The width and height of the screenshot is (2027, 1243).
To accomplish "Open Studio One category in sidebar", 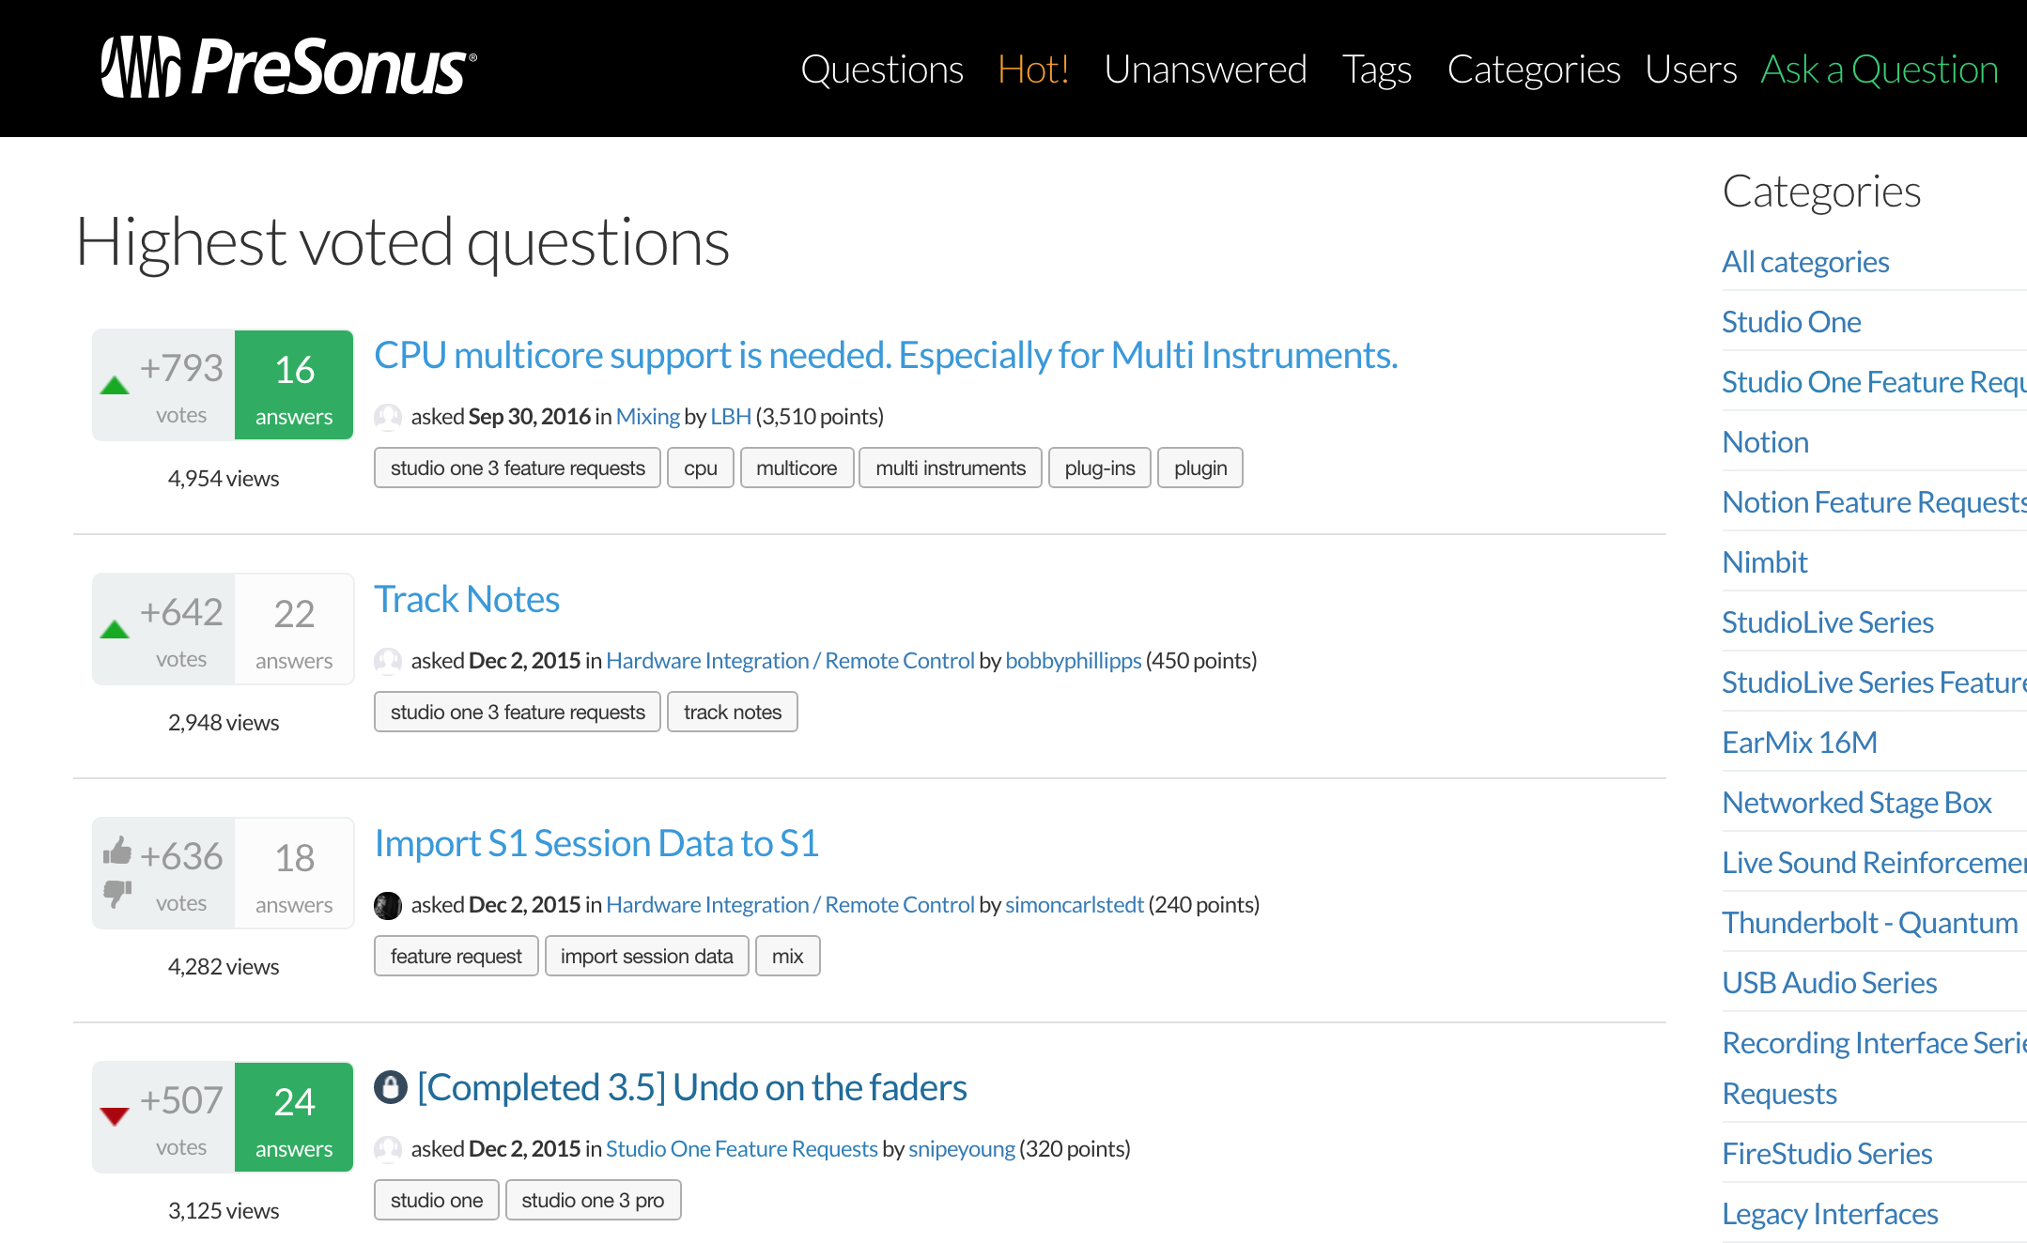I will [1790, 322].
